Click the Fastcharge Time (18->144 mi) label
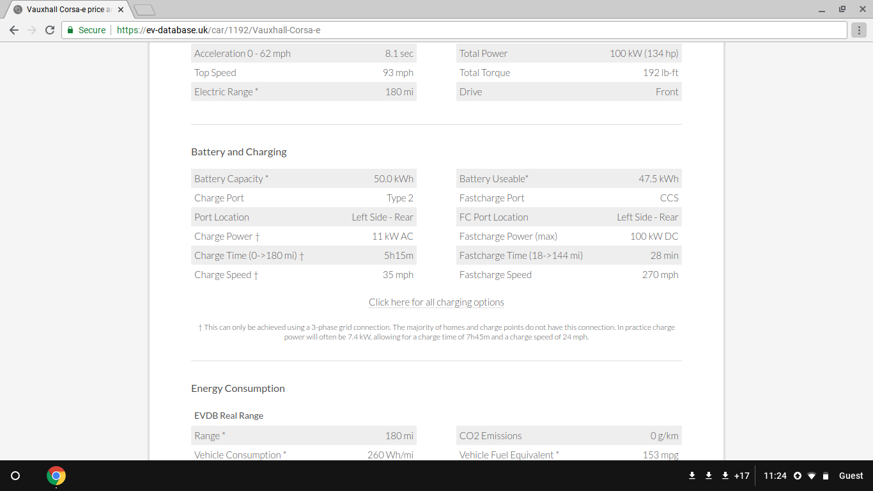Image resolution: width=873 pixels, height=491 pixels. tap(521, 256)
